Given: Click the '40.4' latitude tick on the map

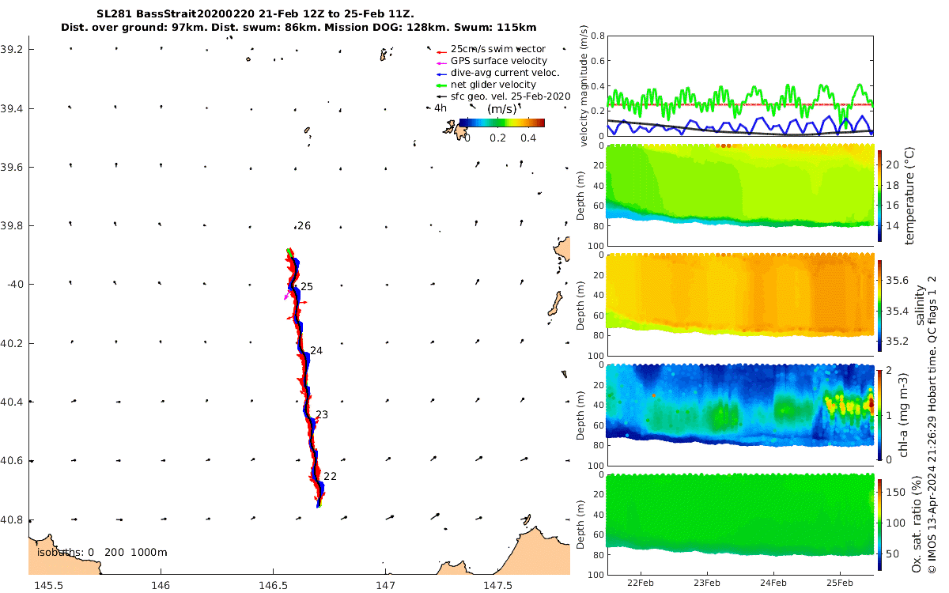Looking at the screenshot, I should point(13,402).
